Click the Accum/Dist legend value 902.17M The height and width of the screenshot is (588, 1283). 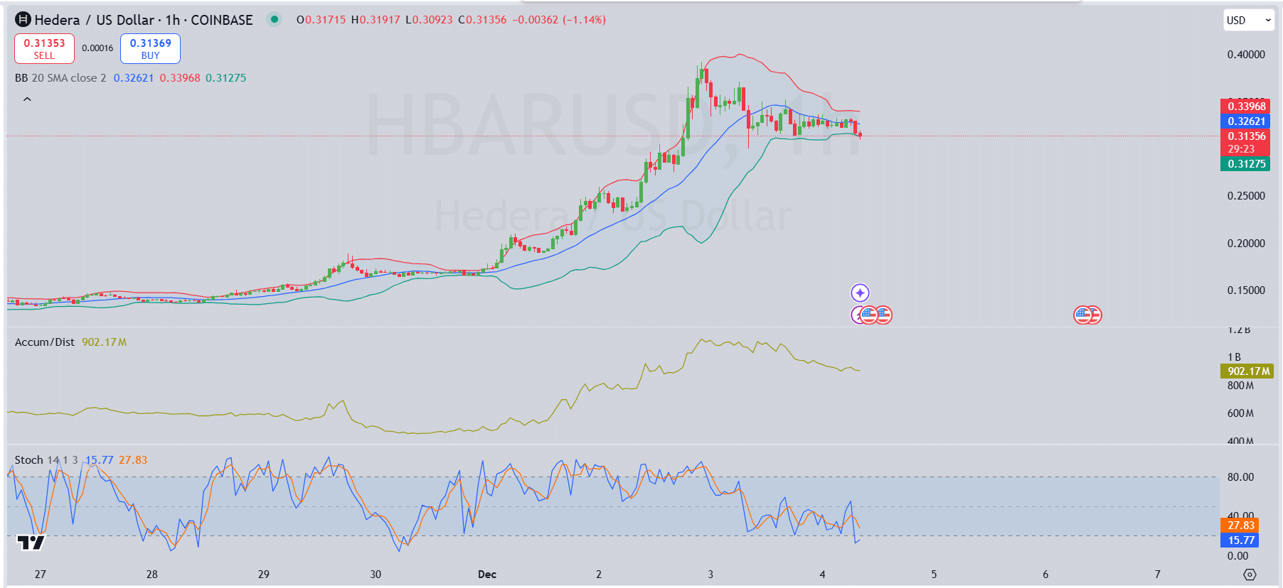[104, 342]
